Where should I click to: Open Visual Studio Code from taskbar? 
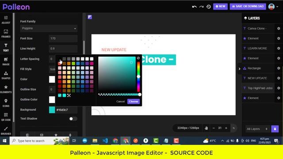click(105, 141)
